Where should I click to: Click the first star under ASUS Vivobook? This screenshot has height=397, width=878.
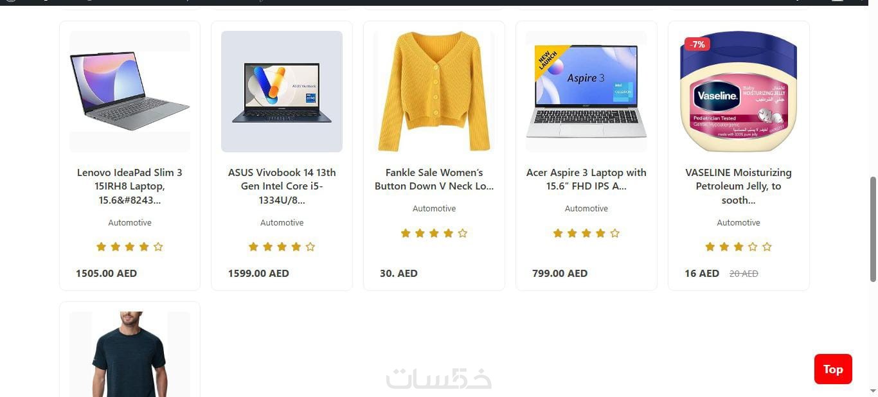pos(253,247)
